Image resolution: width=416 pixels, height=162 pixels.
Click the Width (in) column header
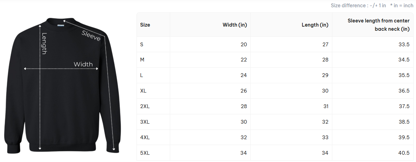point(235,25)
